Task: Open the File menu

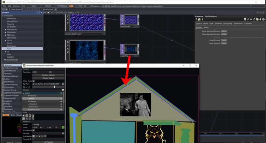Action: (4, 6)
